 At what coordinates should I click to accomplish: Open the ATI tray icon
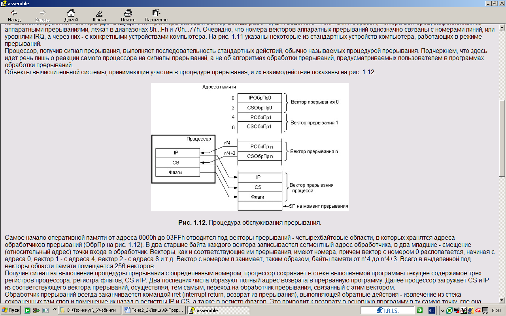478,310
